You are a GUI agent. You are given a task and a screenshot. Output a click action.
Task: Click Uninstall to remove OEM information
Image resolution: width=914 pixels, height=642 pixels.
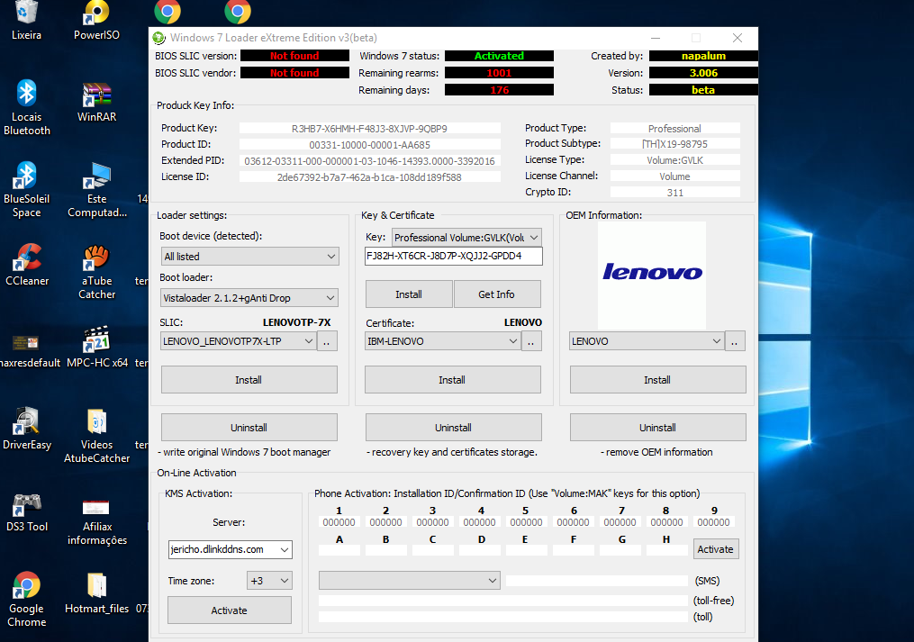[x=658, y=428]
